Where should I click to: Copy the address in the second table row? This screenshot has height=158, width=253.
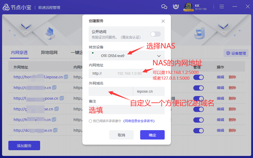tap(54, 87)
